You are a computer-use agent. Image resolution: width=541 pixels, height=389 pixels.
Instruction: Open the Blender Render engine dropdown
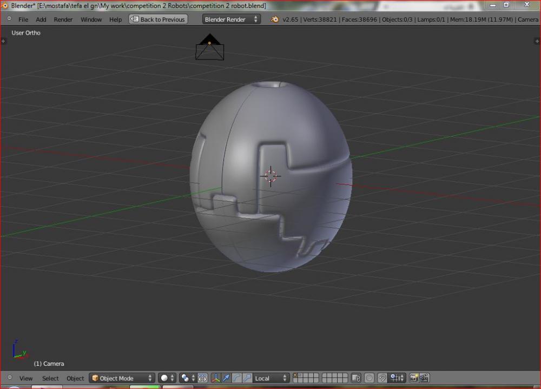232,19
